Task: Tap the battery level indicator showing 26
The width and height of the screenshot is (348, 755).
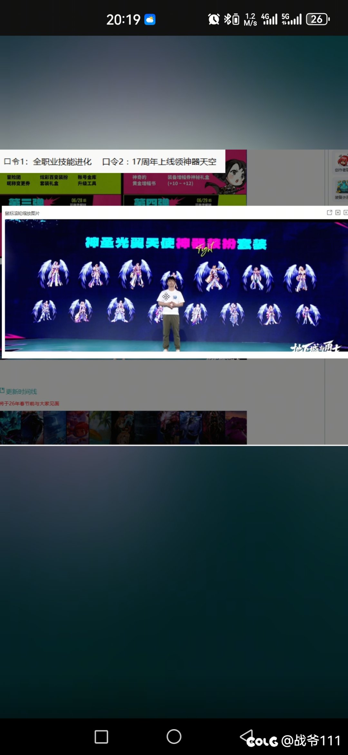Action: (318, 19)
